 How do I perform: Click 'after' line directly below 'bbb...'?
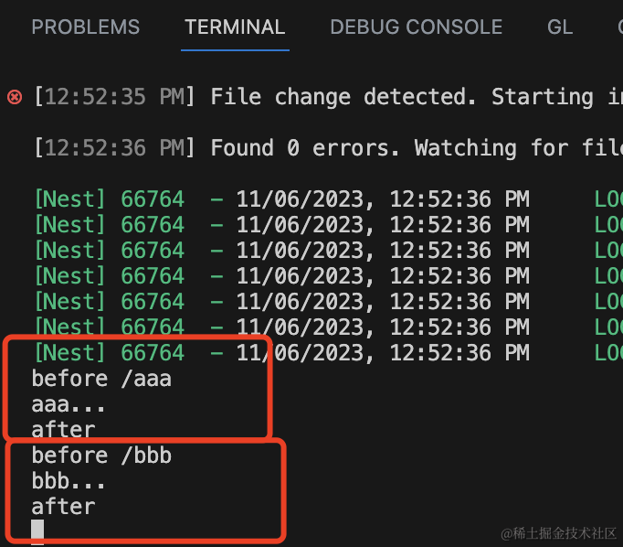pyautogui.click(x=63, y=506)
